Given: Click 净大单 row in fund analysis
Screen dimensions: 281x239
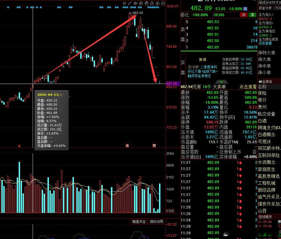Looking at the screenshot, I should pyautogui.click(x=264, y=59).
